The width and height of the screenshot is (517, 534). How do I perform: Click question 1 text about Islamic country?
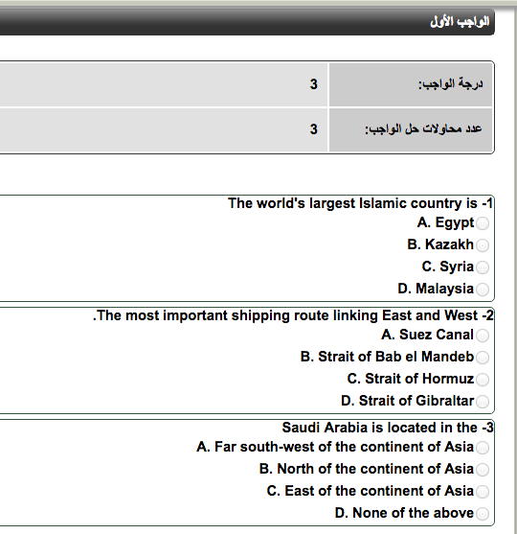360,203
